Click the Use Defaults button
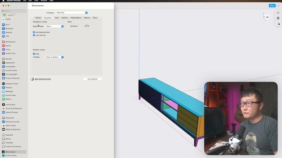Screen dimensions: 282x158 click(x=92, y=79)
